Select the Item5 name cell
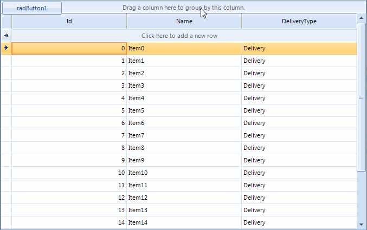The width and height of the screenshot is (367, 230). pyautogui.click(x=184, y=110)
